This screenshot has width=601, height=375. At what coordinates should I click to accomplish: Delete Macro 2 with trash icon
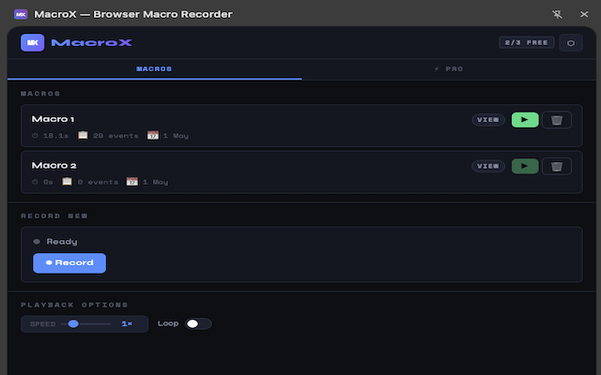557,166
